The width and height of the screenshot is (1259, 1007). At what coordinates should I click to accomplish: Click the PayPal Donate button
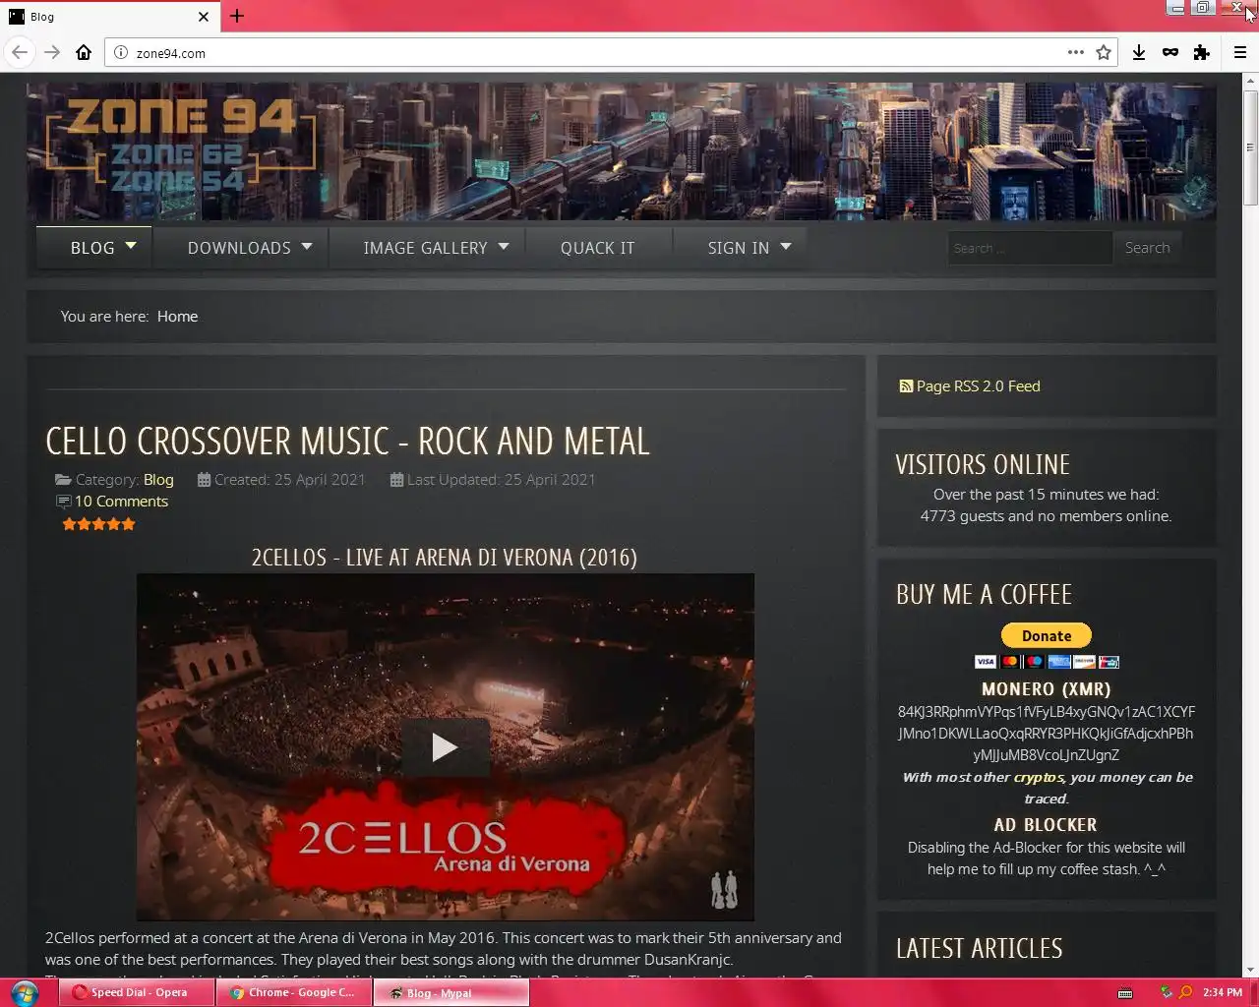tap(1047, 635)
